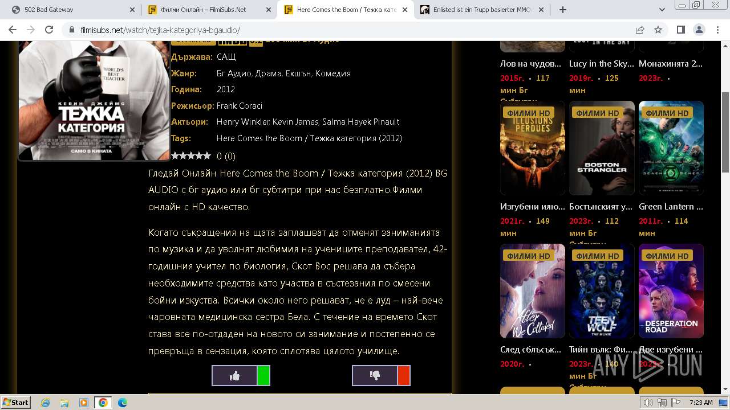Image resolution: width=730 pixels, height=410 pixels.
Task: Open Teen Wolf The Movie poster
Action: tap(602, 291)
